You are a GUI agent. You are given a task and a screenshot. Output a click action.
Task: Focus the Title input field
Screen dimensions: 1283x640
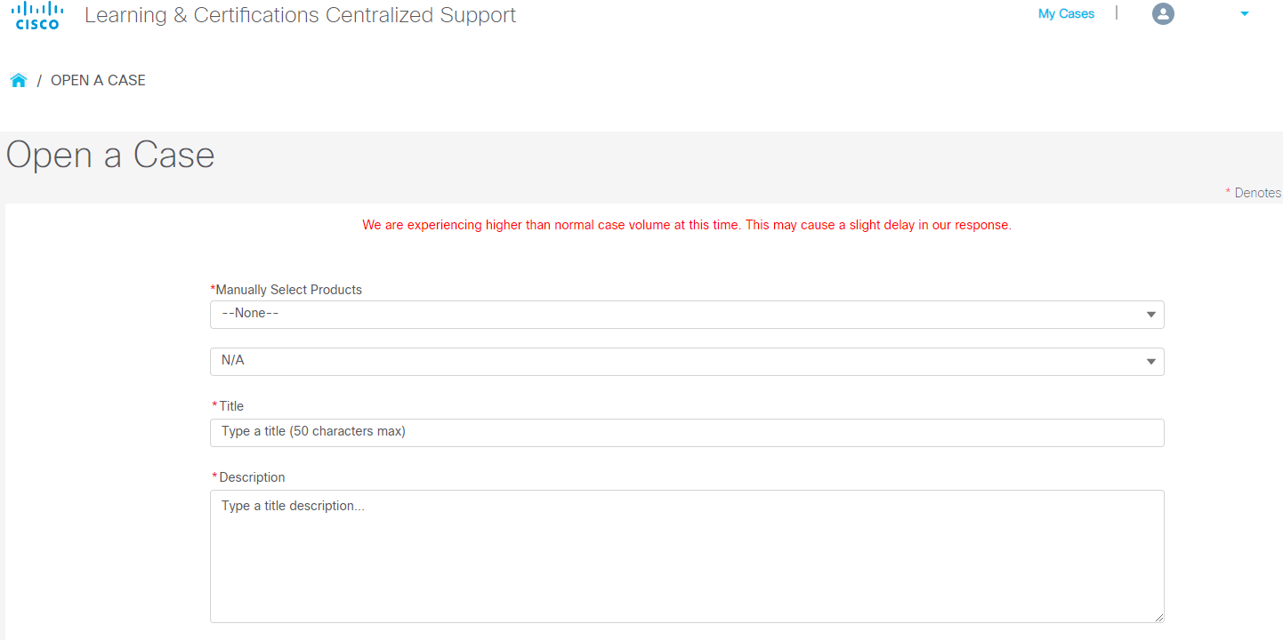click(x=687, y=433)
